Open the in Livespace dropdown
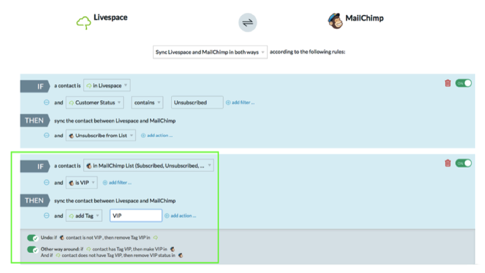This screenshot has height=273, width=485. coord(107,85)
